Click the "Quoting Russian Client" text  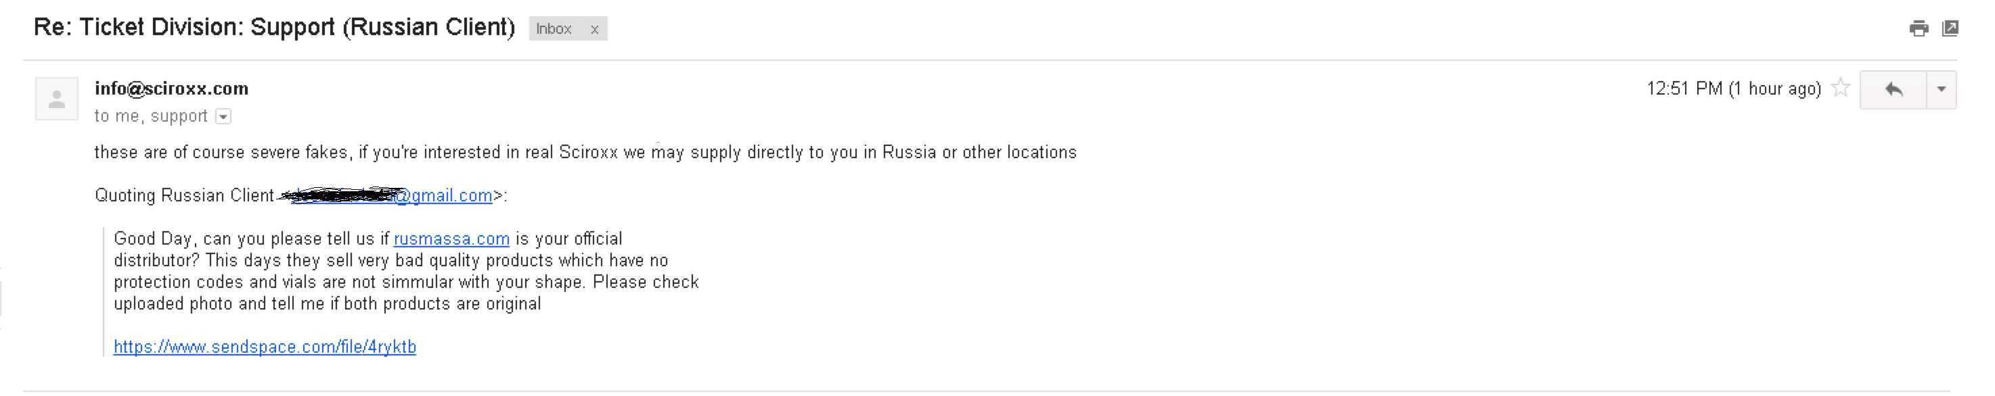coord(184,196)
